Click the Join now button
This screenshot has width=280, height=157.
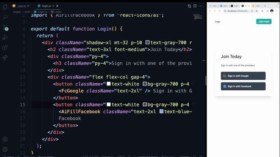264,21
